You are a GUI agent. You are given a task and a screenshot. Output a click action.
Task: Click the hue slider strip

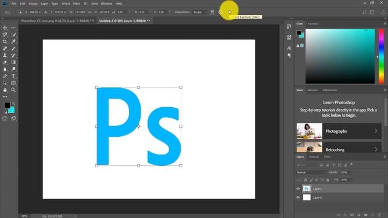click(x=381, y=56)
